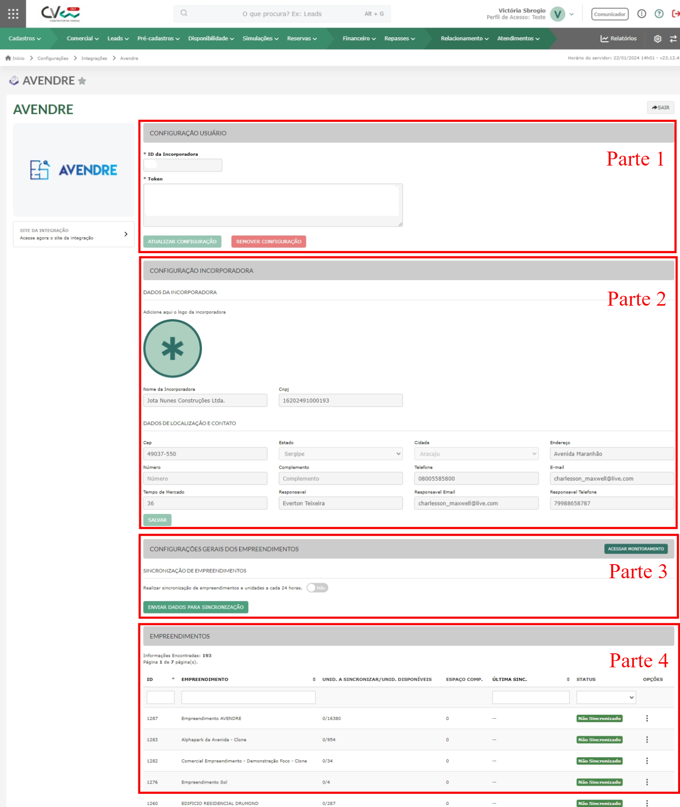This screenshot has height=807, width=680.
Task: Expand the Leads menu
Action: pos(118,39)
